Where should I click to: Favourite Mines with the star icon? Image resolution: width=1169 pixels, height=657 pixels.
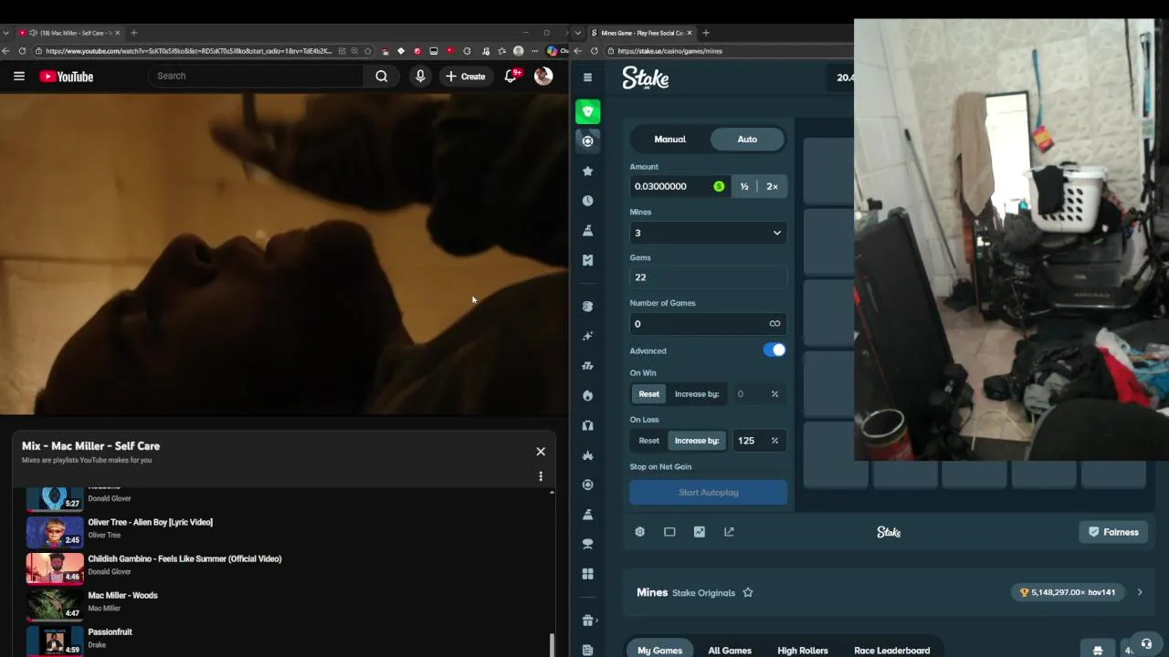748,592
